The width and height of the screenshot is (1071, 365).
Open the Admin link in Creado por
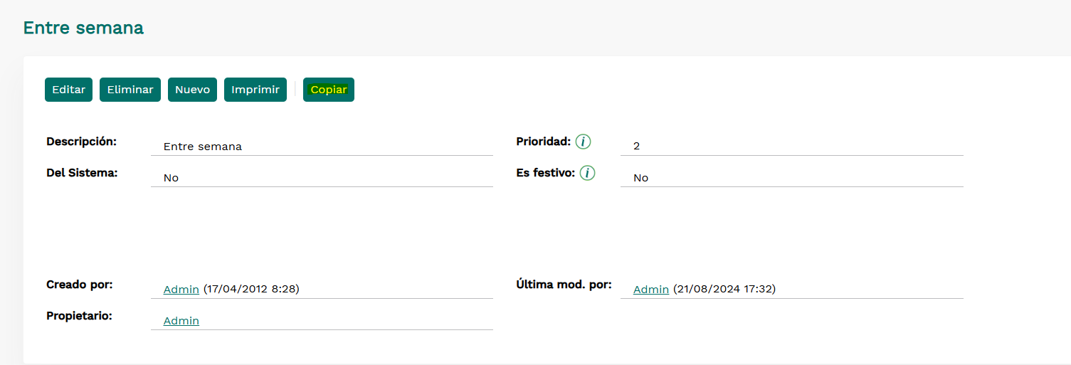point(181,289)
